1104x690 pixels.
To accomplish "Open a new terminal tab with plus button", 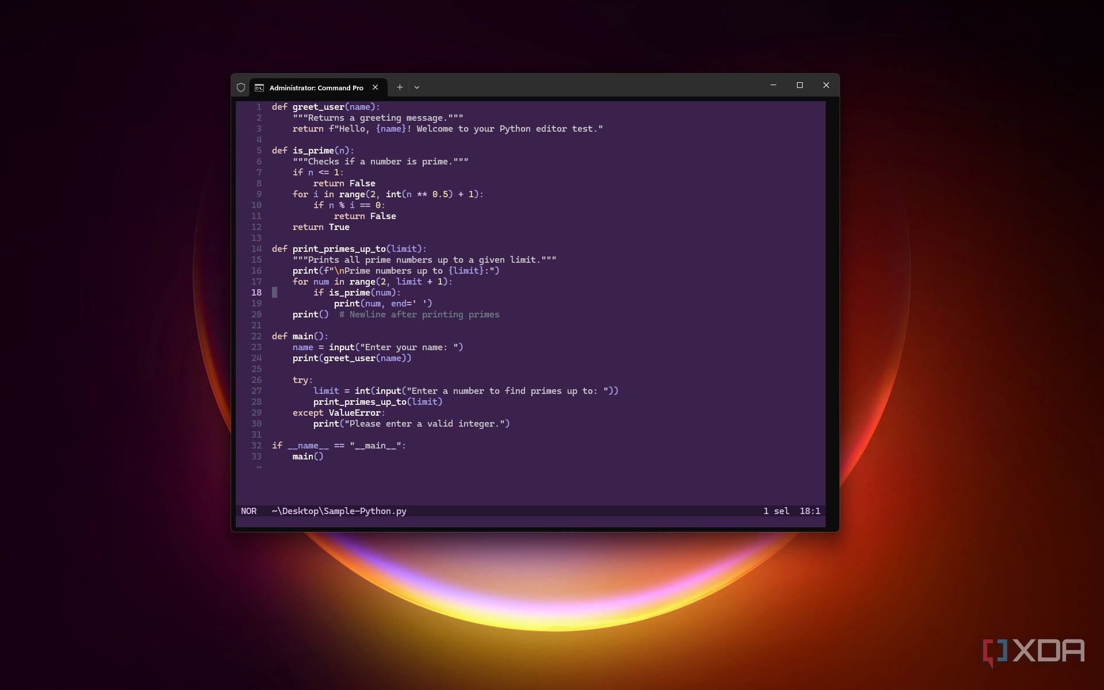I will pos(400,87).
